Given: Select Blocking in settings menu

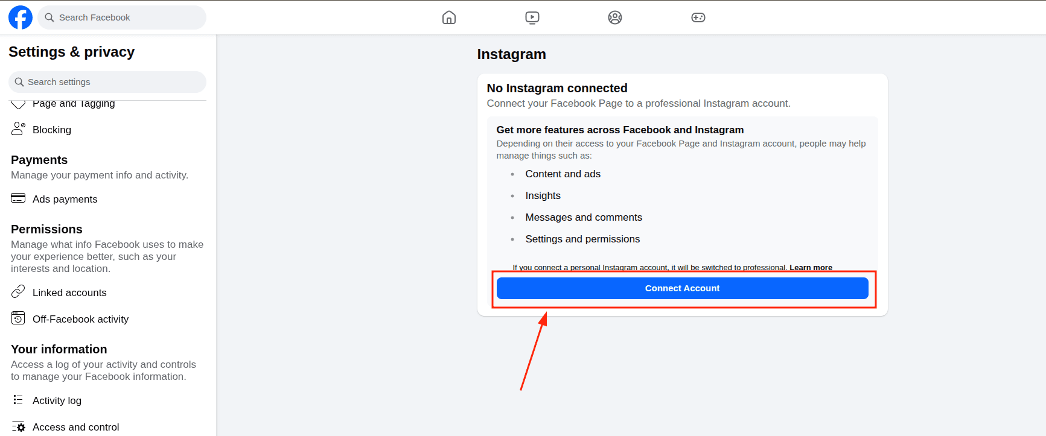Looking at the screenshot, I should (x=52, y=130).
